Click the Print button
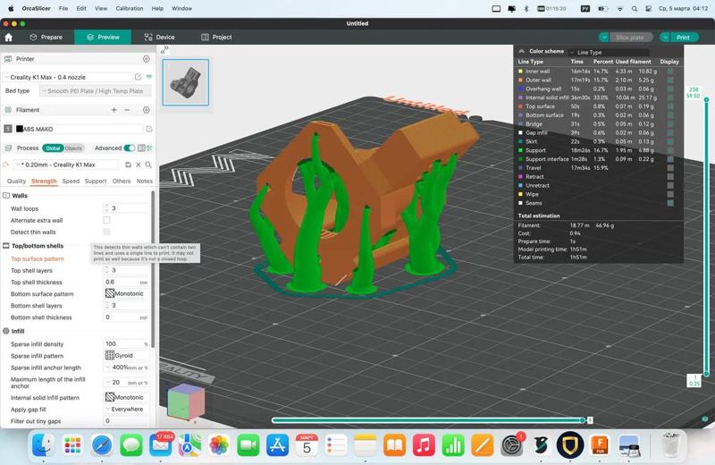715x465 pixels. point(683,38)
